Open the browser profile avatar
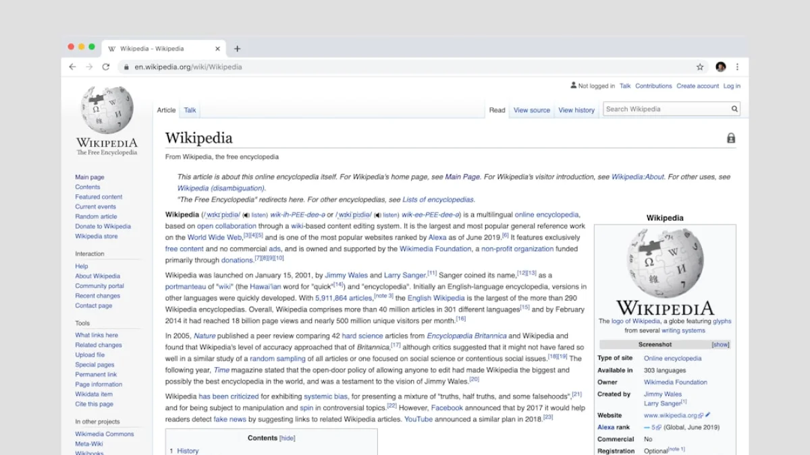The height and width of the screenshot is (455, 810). pos(720,67)
